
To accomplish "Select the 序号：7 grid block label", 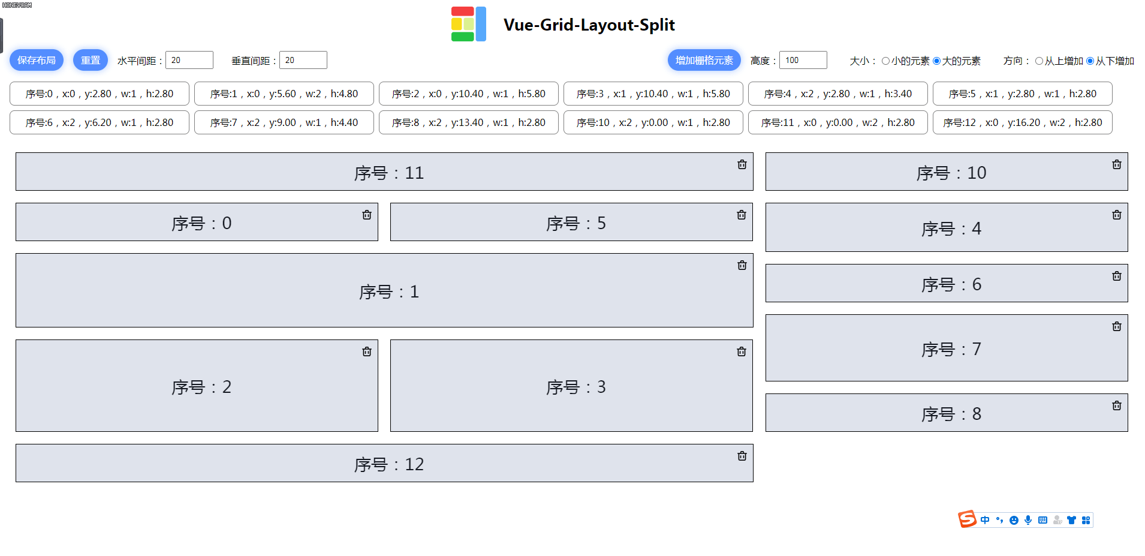I will (x=951, y=349).
